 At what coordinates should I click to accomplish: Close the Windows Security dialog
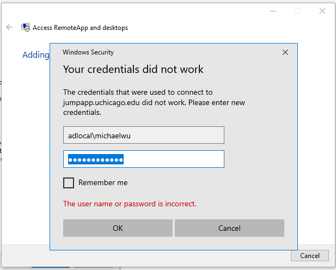[x=285, y=52]
